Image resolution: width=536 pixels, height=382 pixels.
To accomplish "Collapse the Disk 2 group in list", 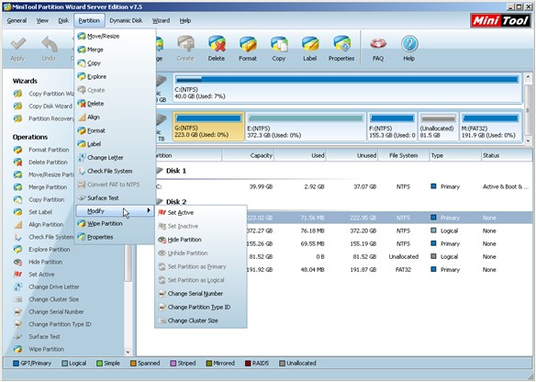I will click(x=159, y=201).
